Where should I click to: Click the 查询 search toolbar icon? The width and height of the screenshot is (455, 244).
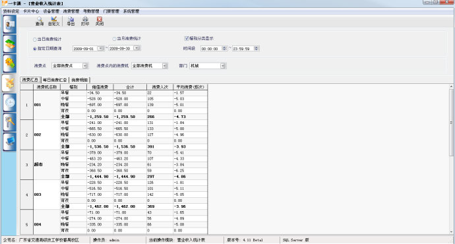point(40,21)
